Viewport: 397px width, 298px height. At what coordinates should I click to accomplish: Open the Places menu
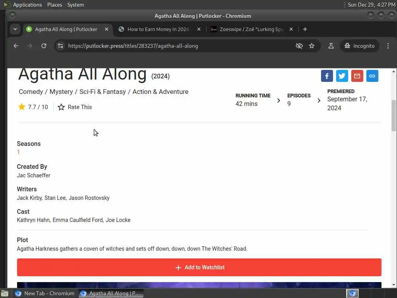point(54,5)
